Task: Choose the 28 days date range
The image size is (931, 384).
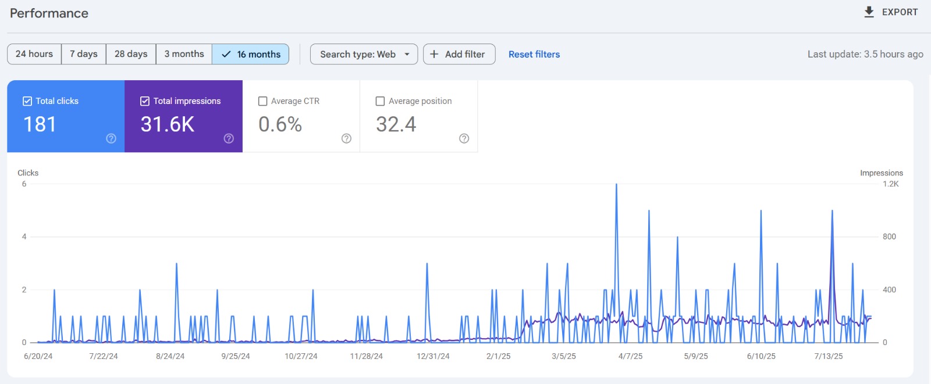Action: tap(131, 54)
